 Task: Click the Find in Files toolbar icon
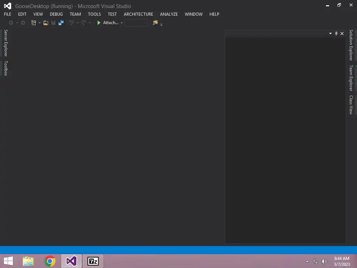tap(155, 23)
